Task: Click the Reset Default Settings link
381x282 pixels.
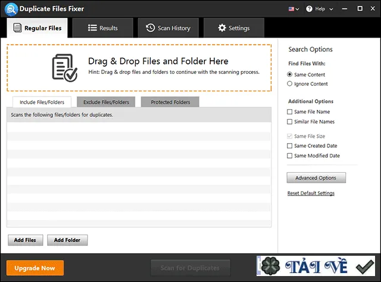Action: tap(311, 193)
